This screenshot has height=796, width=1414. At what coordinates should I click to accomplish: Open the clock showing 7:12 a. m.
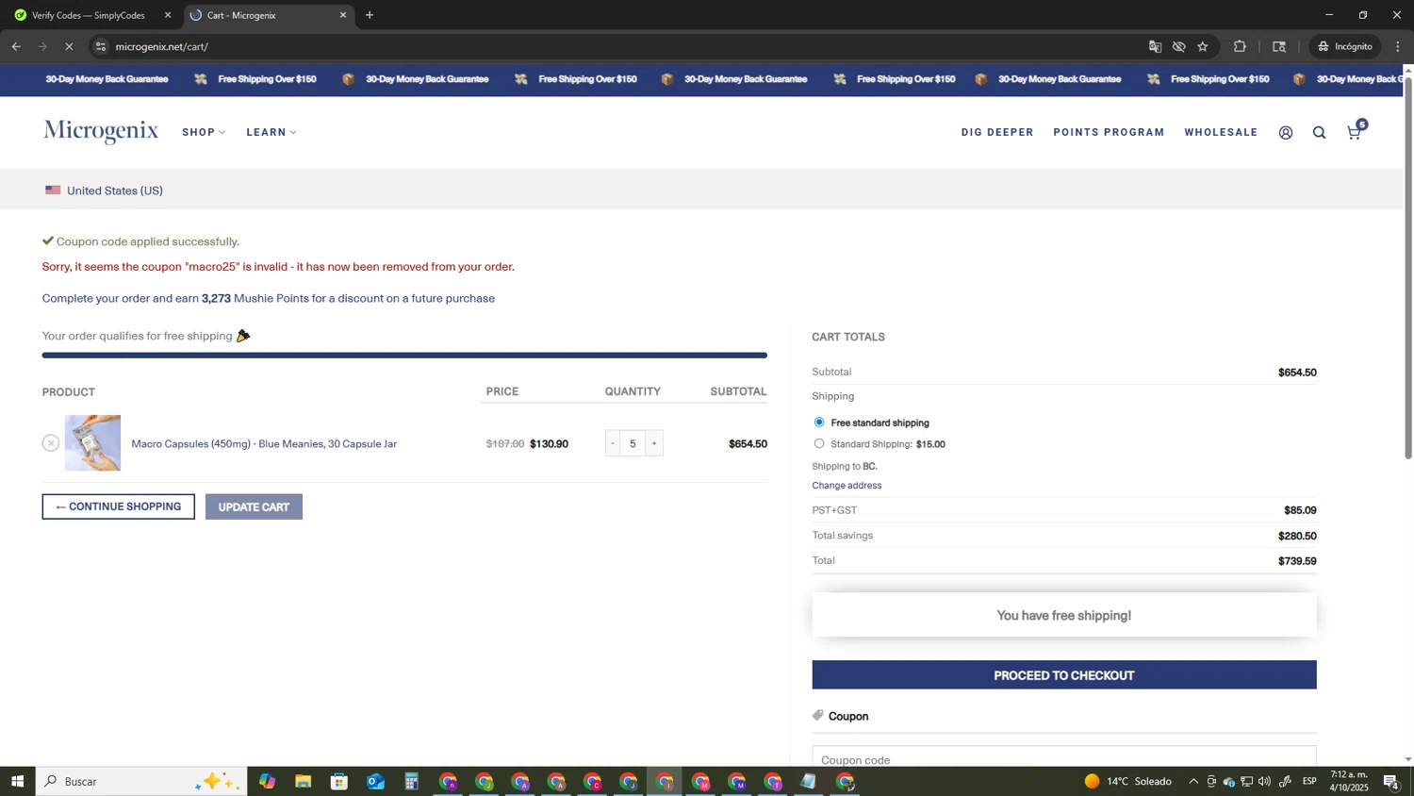1349,781
